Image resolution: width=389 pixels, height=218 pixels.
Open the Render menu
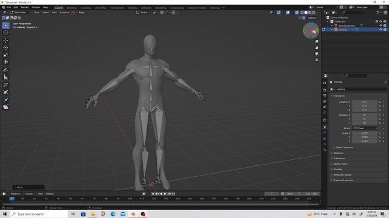[24, 7]
